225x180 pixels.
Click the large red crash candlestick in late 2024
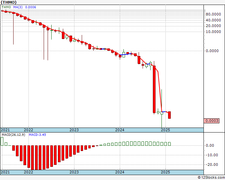click(x=154, y=89)
